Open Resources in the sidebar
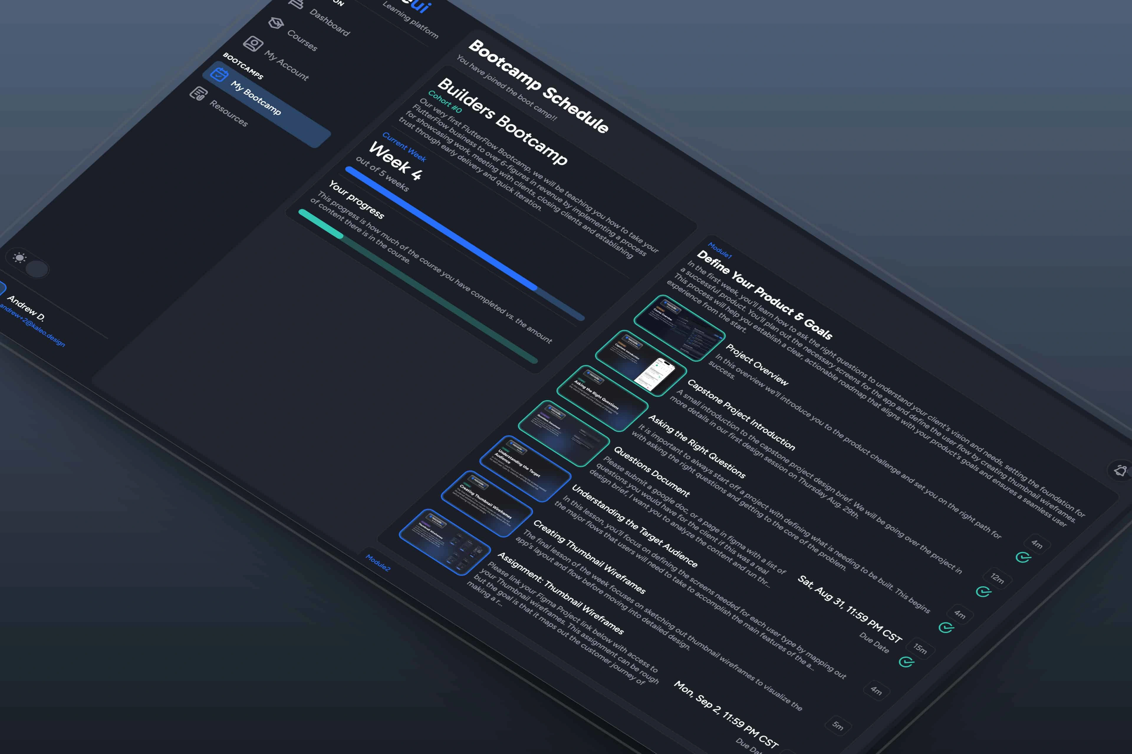The image size is (1132, 754). click(x=229, y=113)
